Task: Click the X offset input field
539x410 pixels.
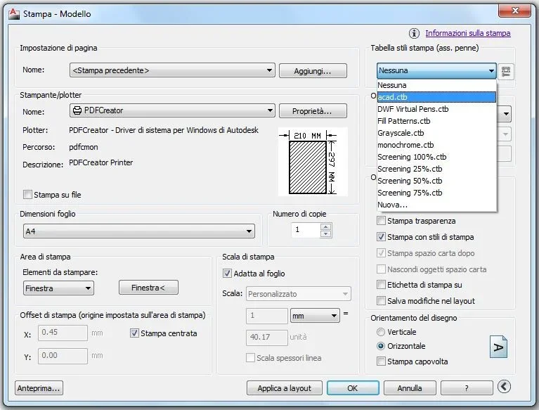Action: click(63, 333)
